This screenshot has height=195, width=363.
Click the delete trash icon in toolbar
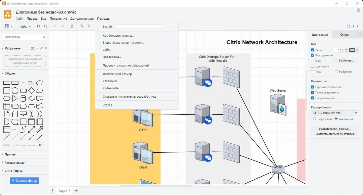coord(72,27)
